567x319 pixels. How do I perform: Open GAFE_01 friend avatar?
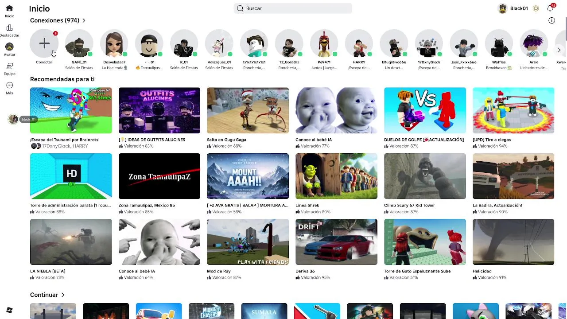(79, 43)
